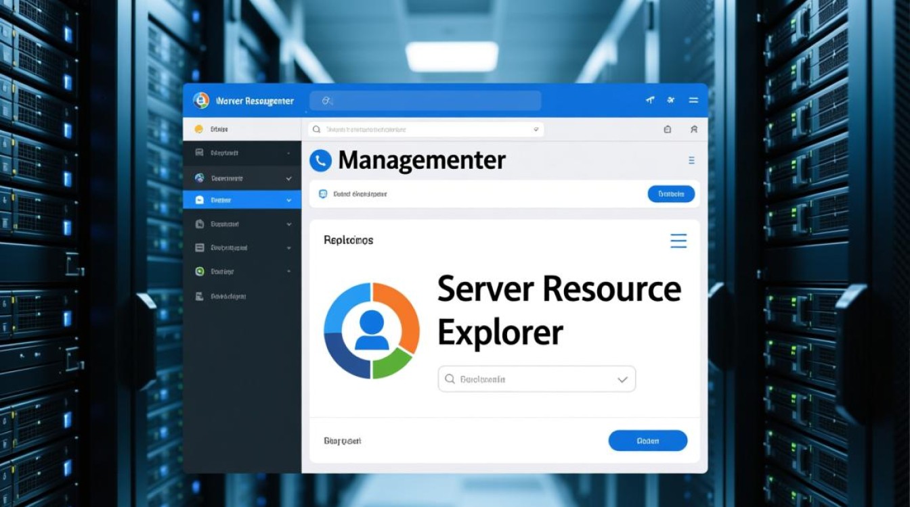The height and width of the screenshot is (507, 910).
Task: Click the three-line icon right of Managementer heading
Action: point(691,160)
